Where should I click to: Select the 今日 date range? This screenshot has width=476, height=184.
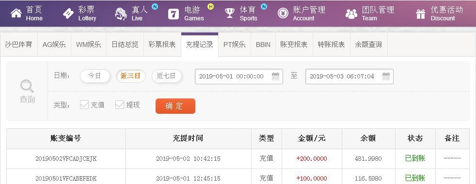95,76
